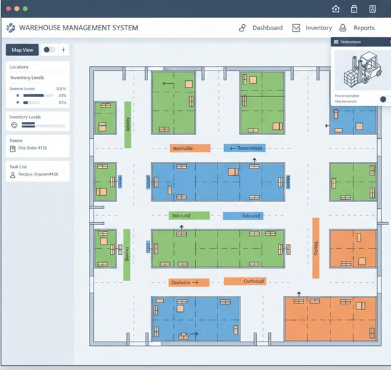Select the green Inbound zone label

189,215
